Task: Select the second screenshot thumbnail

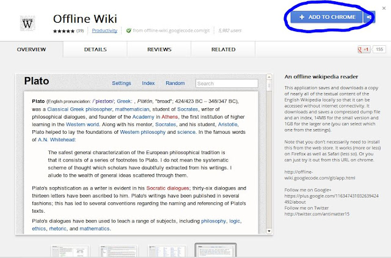Action: 119,251
